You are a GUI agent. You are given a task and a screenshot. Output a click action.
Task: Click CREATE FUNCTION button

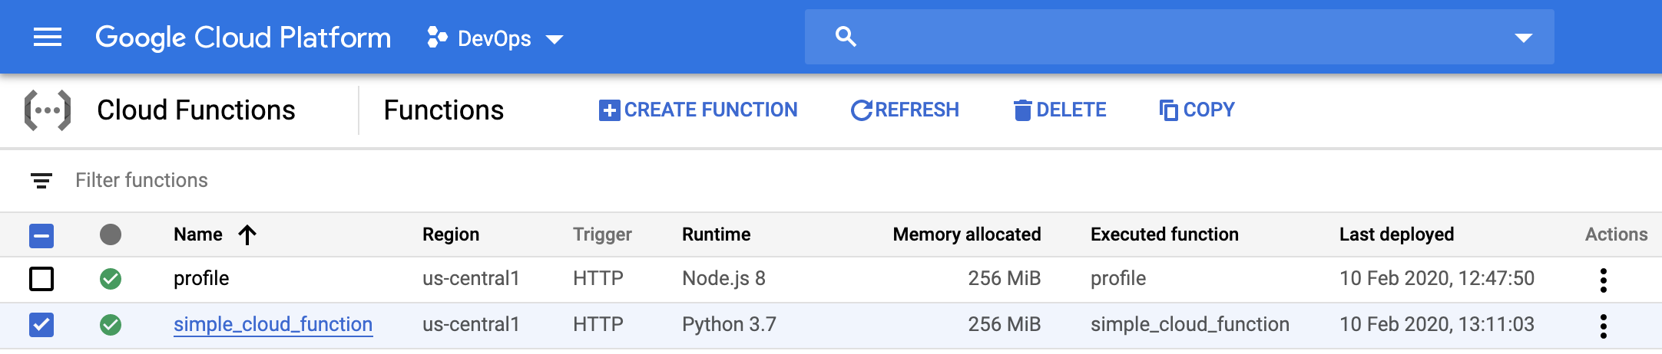click(x=698, y=110)
